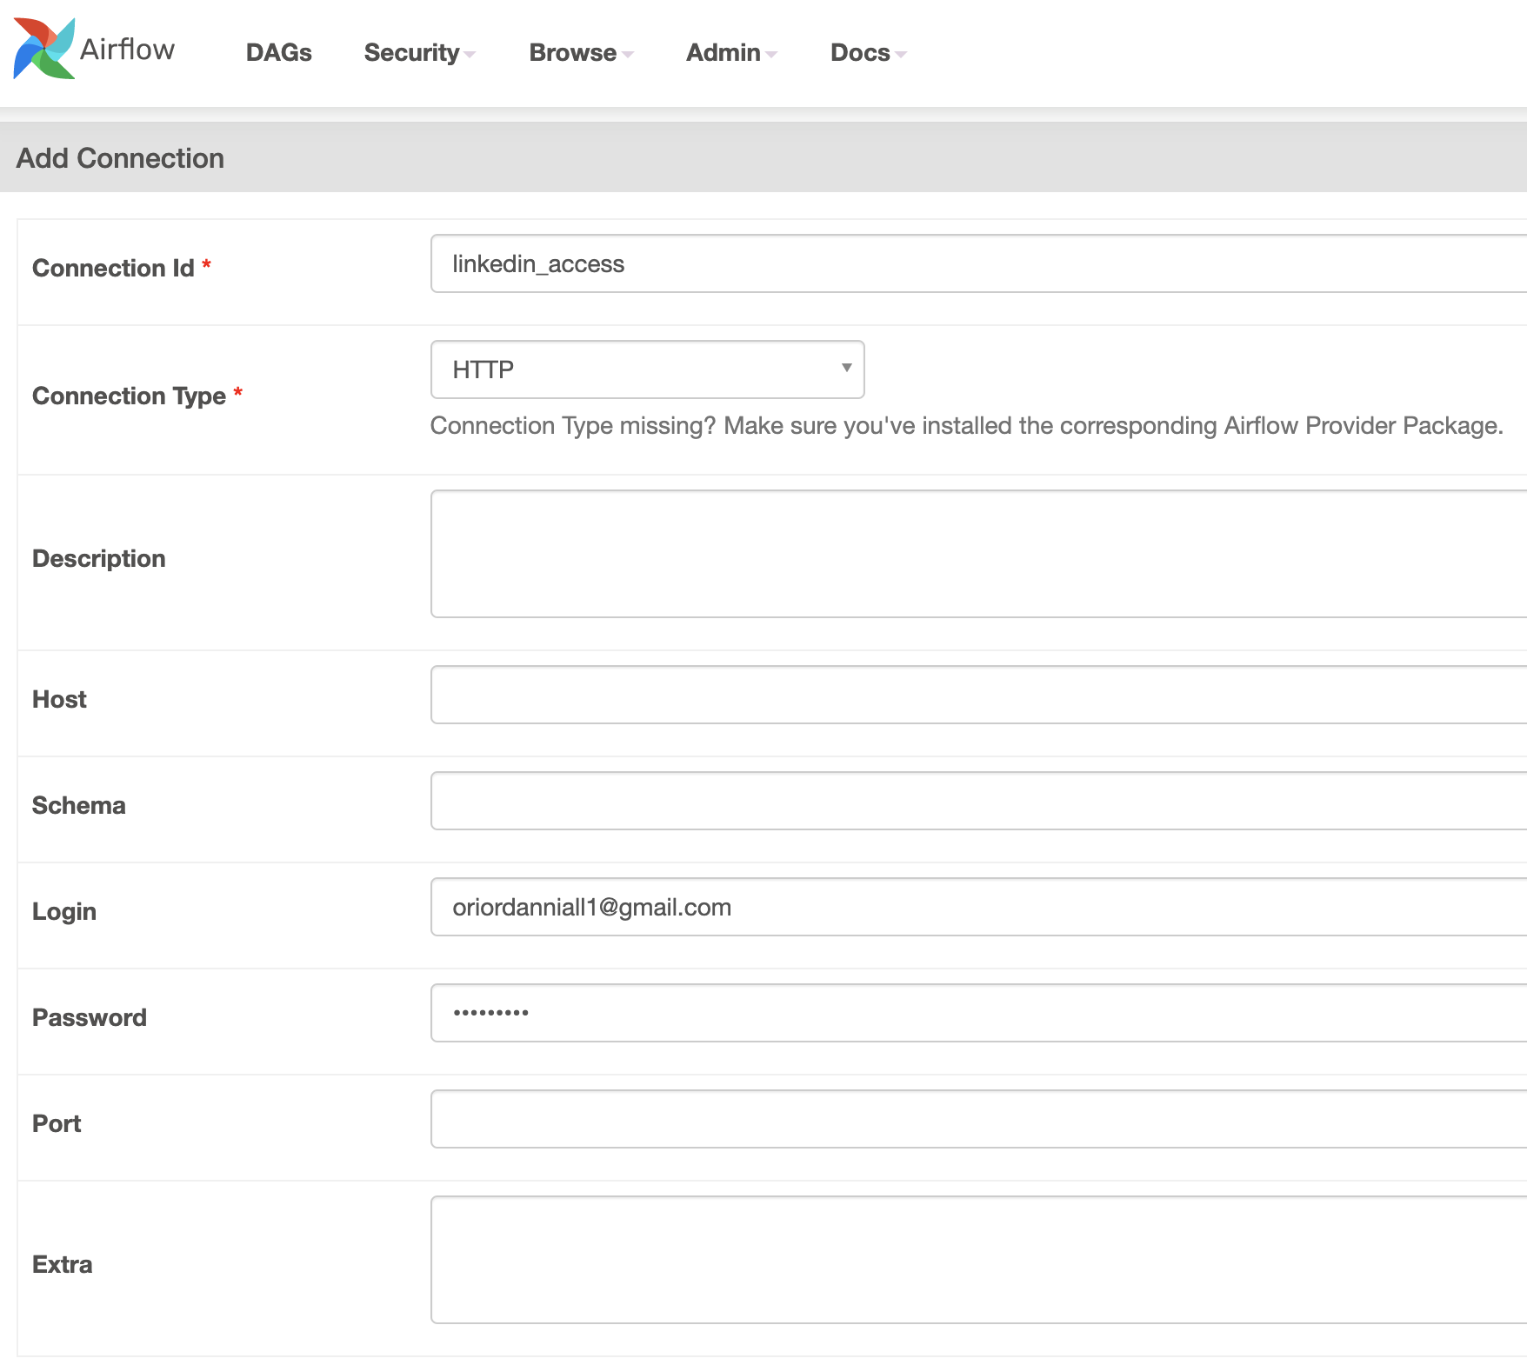This screenshot has height=1365, width=1527.
Task: Expand the Connection Type dropdown
Action: pyautogui.click(x=648, y=370)
